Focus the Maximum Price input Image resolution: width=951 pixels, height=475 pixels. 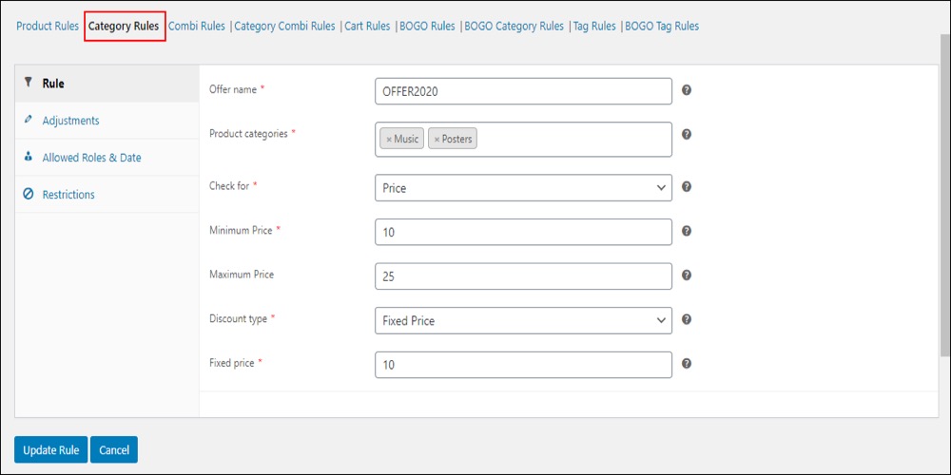coord(523,276)
